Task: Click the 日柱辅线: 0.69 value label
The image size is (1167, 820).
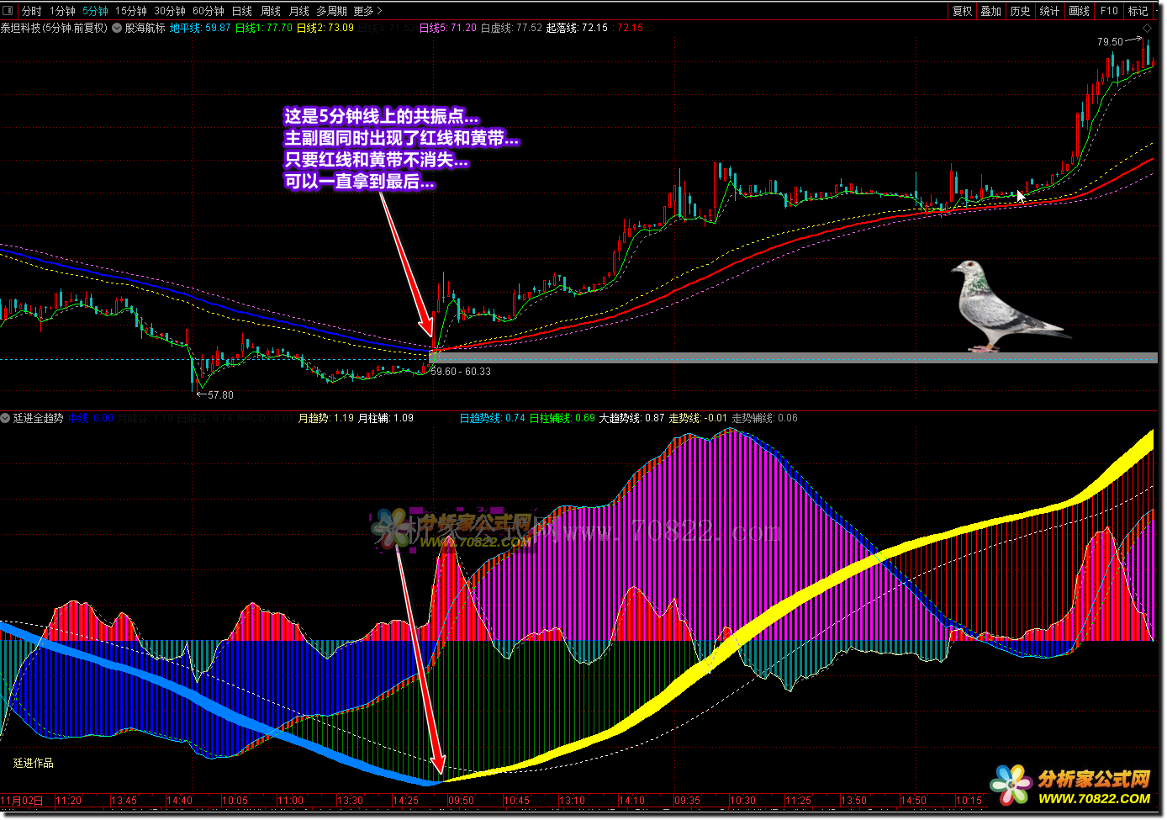Action: tap(562, 418)
